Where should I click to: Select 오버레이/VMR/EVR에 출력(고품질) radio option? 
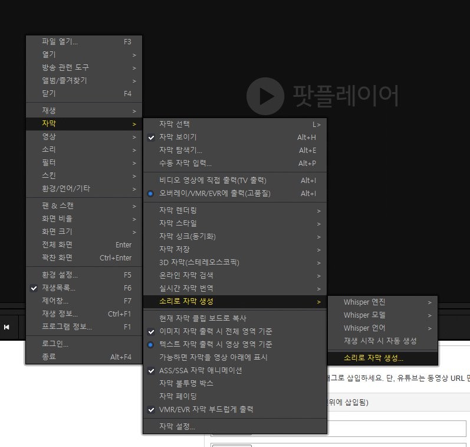coord(235,193)
